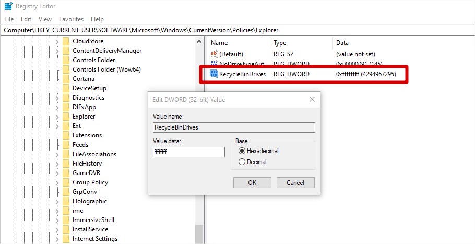Click the Value data input field
This screenshot has height=244, width=475.
click(x=189, y=152)
